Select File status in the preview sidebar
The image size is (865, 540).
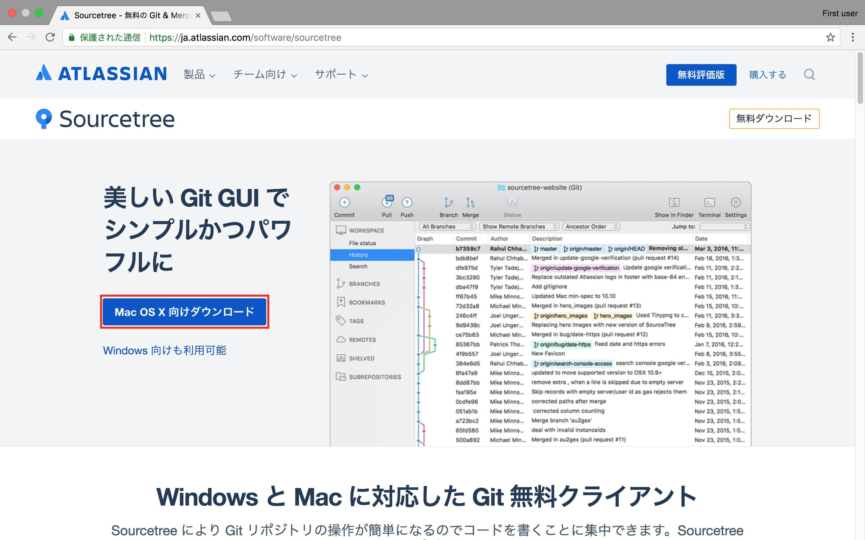(363, 243)
